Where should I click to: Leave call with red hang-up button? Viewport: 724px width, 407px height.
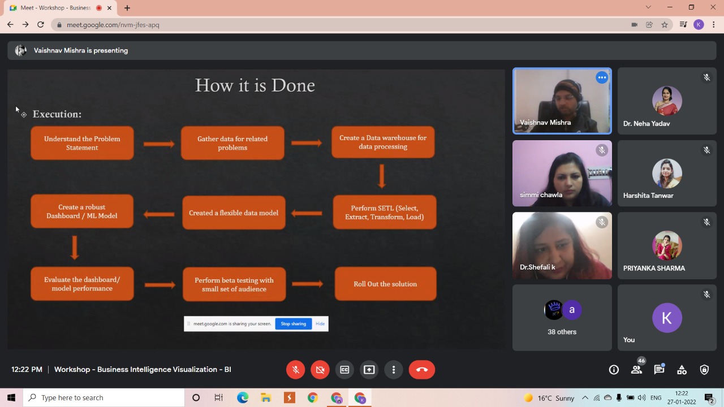click(422, 370)
